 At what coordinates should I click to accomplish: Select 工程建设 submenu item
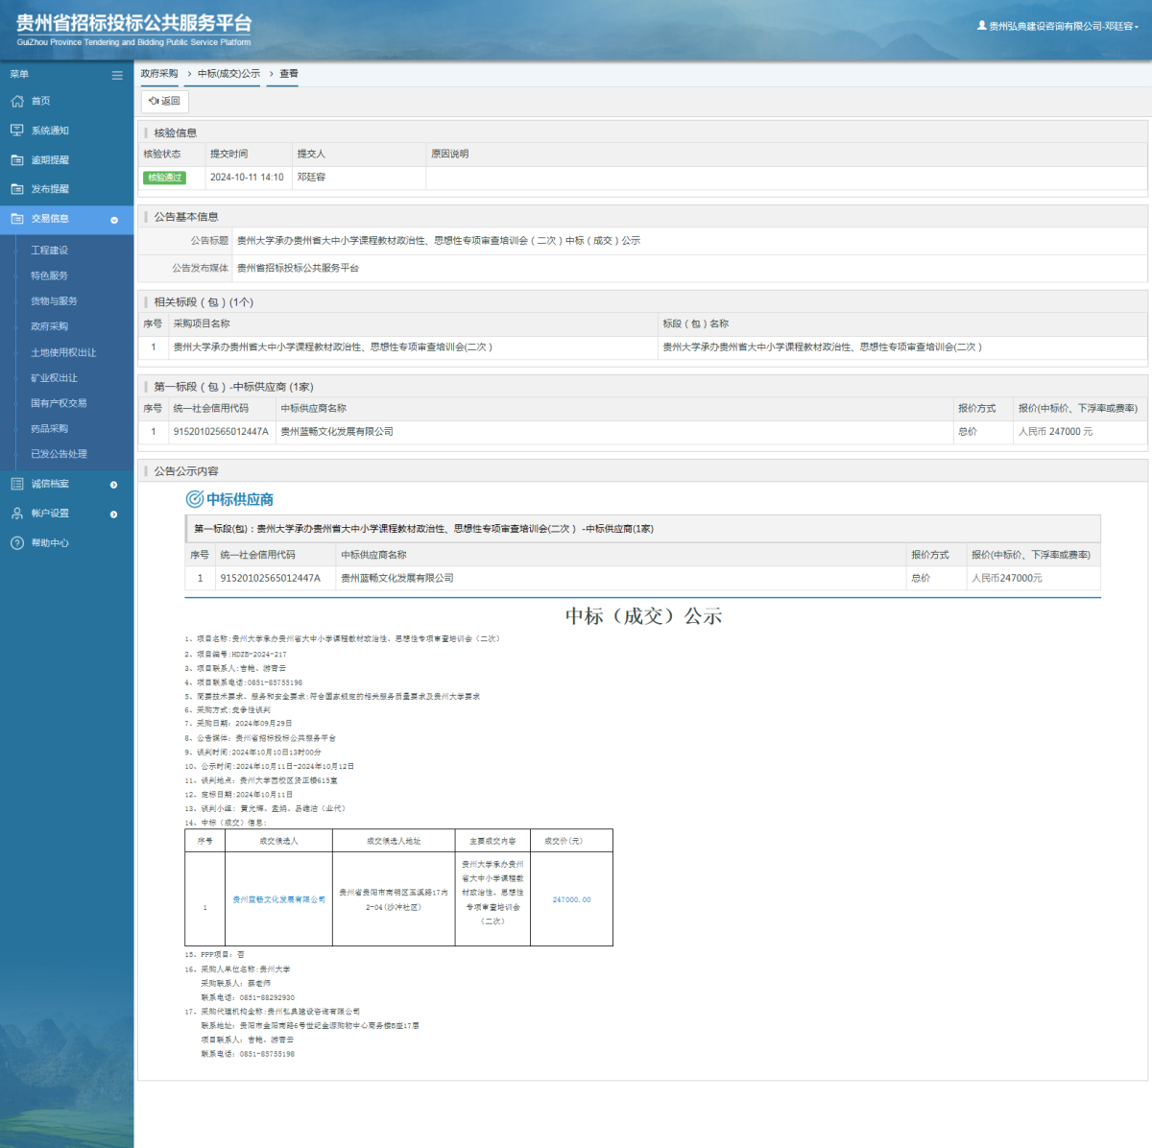tap(50, 251)
